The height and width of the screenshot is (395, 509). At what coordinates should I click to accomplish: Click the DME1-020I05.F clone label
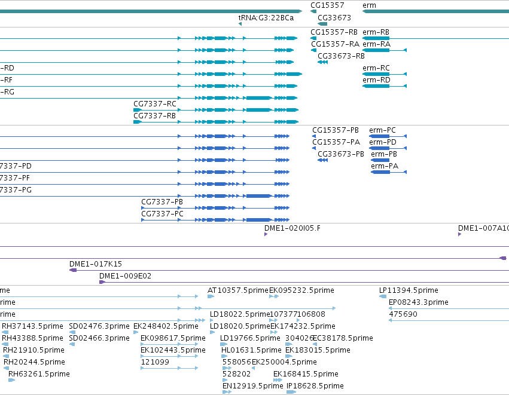click(292, 228)
